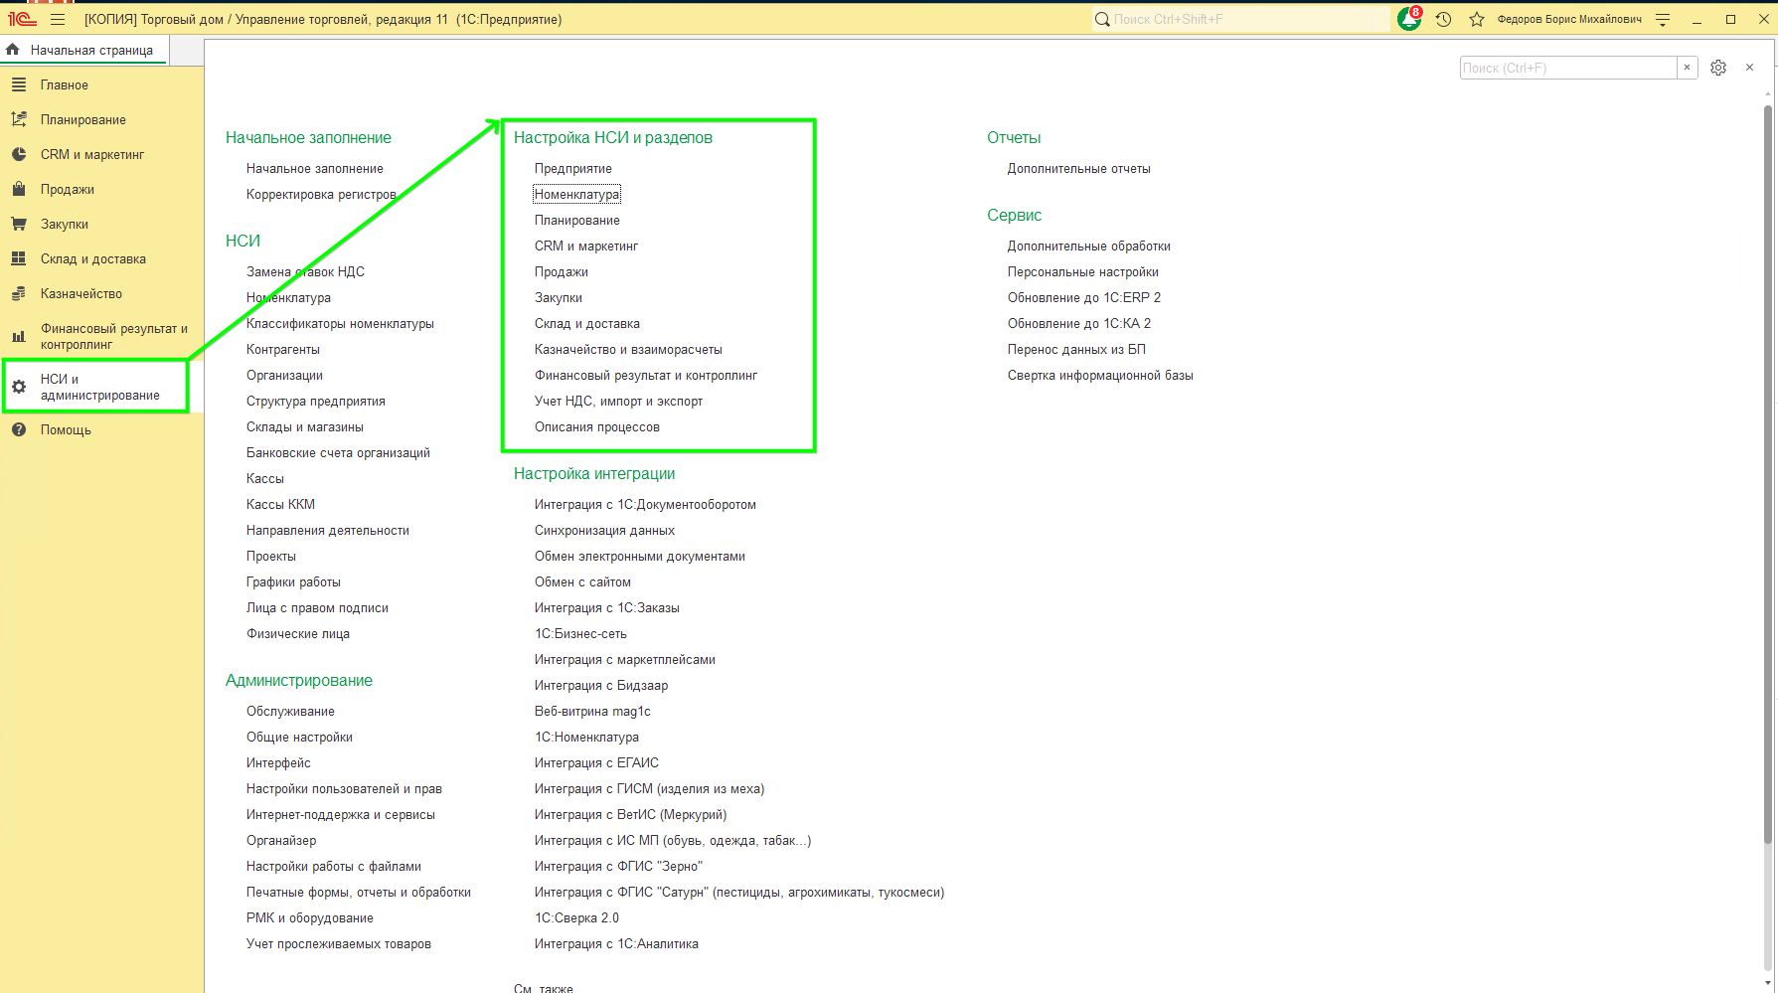Click Настройки пользователей и прав
This screenshot has height=993, width=1778.
tap(344, 788)
